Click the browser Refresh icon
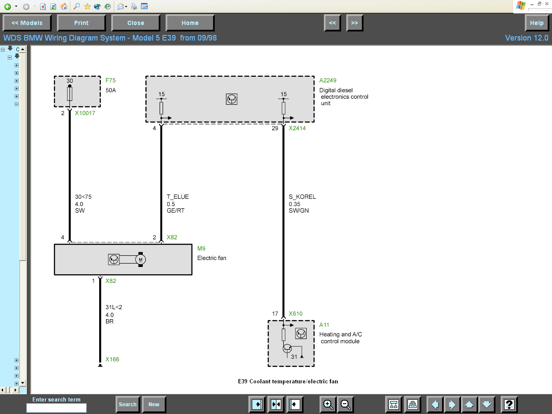 point(53,6)
